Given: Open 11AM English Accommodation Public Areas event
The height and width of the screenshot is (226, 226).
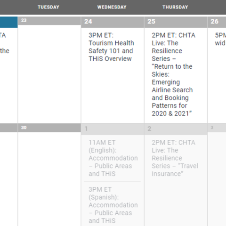Looking at the screenshot, I should [x=113, y=158].
